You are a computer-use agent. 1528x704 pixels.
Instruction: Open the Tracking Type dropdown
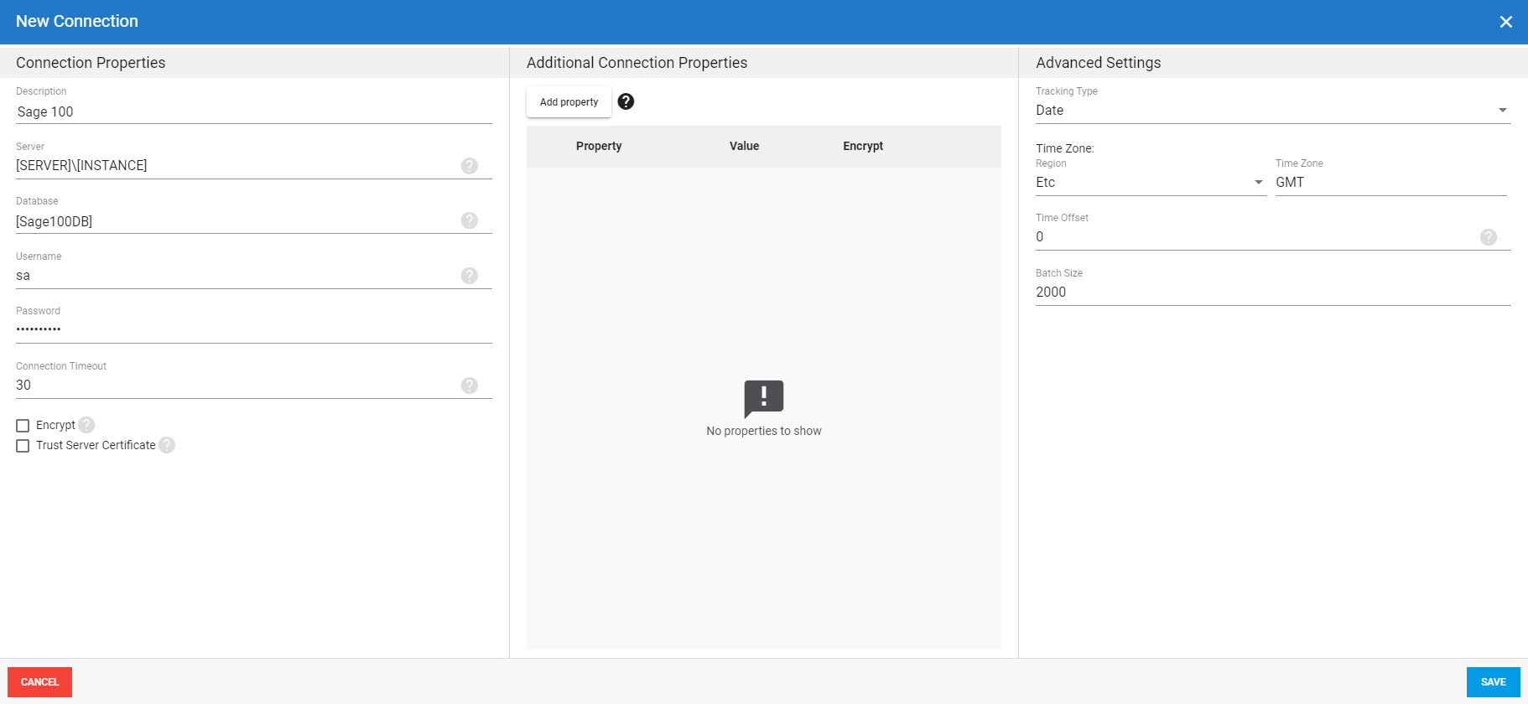coord(1272,111)
